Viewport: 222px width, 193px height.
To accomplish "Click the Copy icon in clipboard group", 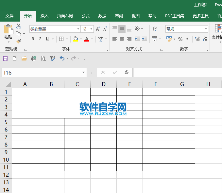I will (18, 34).
